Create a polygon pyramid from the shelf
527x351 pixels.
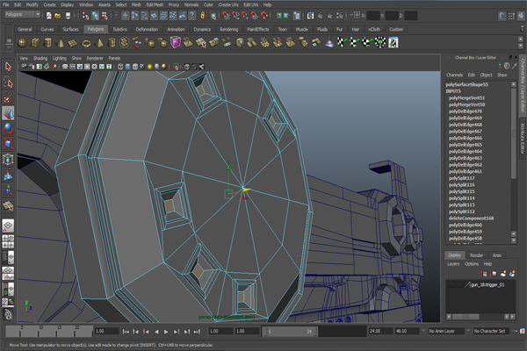click(x=99, y=43)
